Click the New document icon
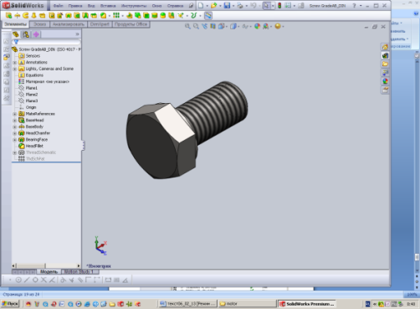The height and width of the screenshot is (309, 420). coord(201,5)
